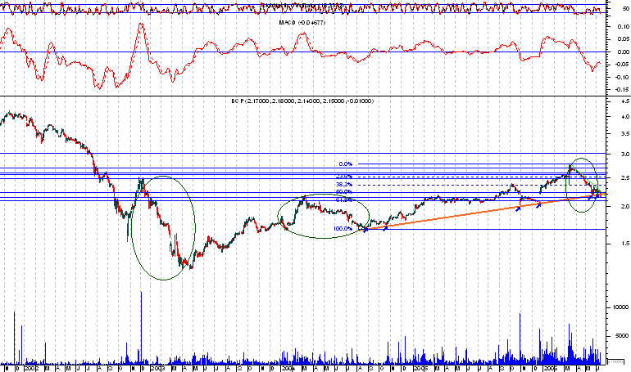
Task: Select the 50.0% Fibonacci level label
Action: click(344, 192)
